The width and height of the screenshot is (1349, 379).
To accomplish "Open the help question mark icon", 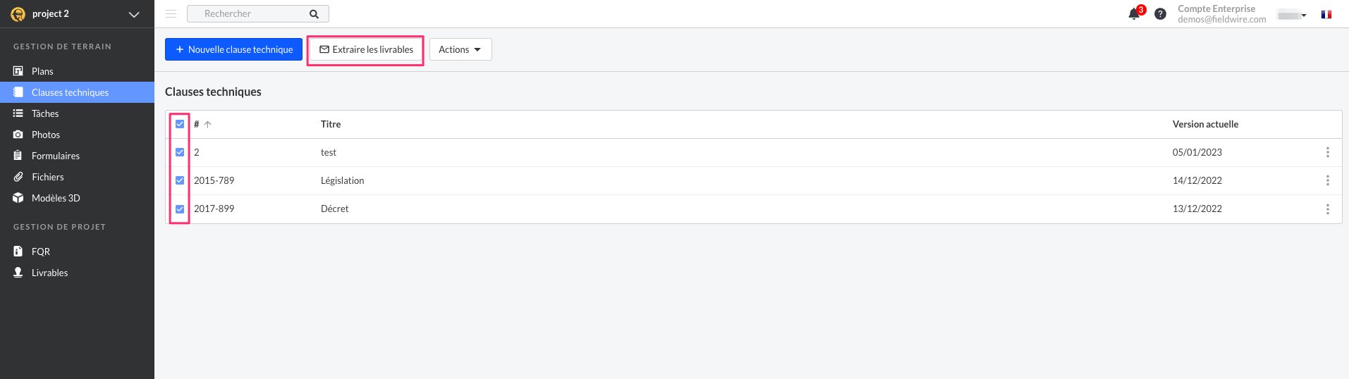I will coord(1160,14).
